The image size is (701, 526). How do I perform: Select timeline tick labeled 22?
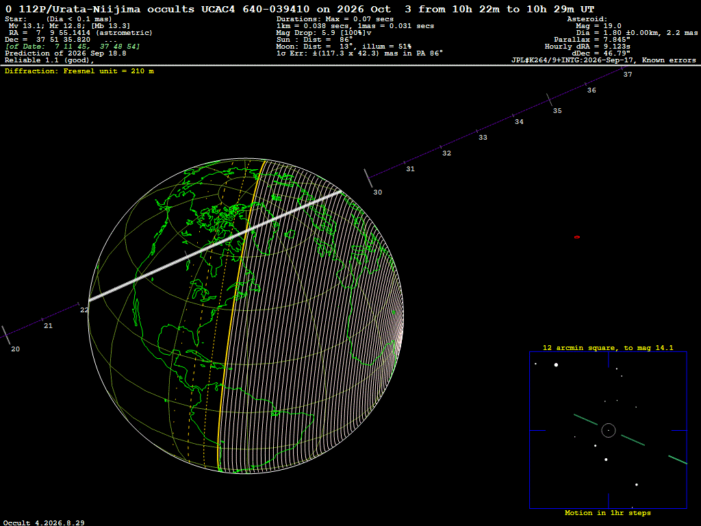point(79,304)
